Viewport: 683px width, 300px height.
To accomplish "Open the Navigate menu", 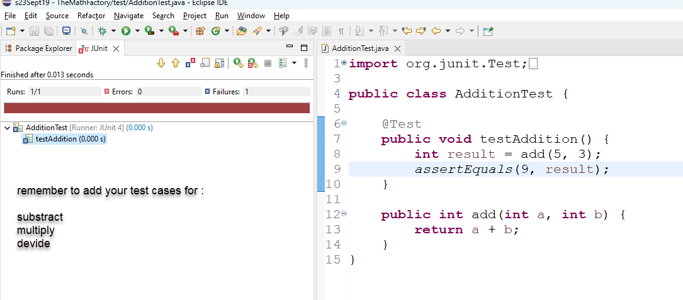I will [x=129, y=16].
